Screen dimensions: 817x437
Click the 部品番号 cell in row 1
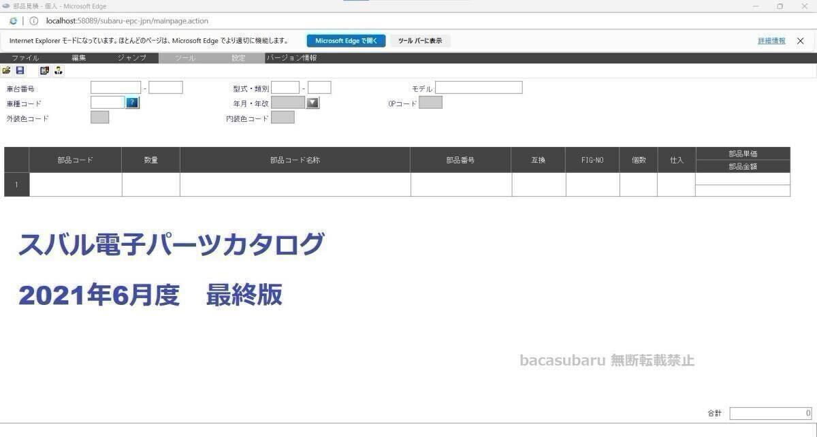click(x=462, y=184)
